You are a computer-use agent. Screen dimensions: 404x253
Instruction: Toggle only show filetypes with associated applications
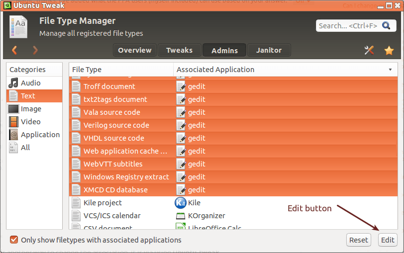click(14, 240)
